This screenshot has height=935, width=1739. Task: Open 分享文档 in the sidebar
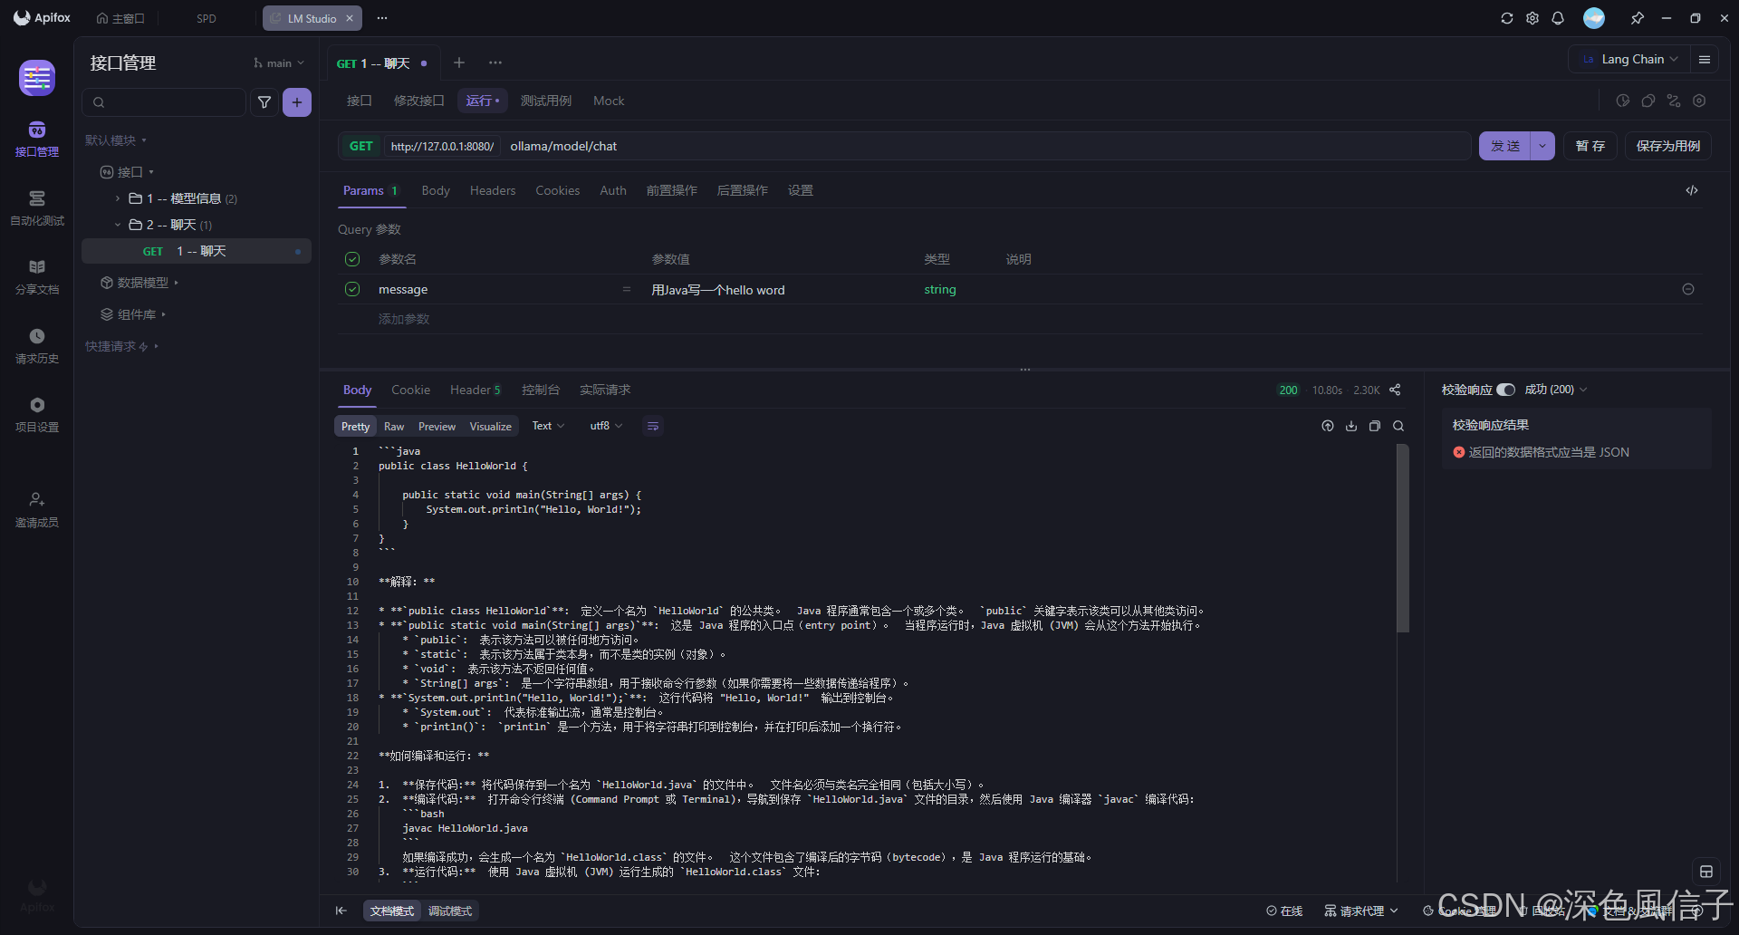pyautogui.click(x=37, y=276)
